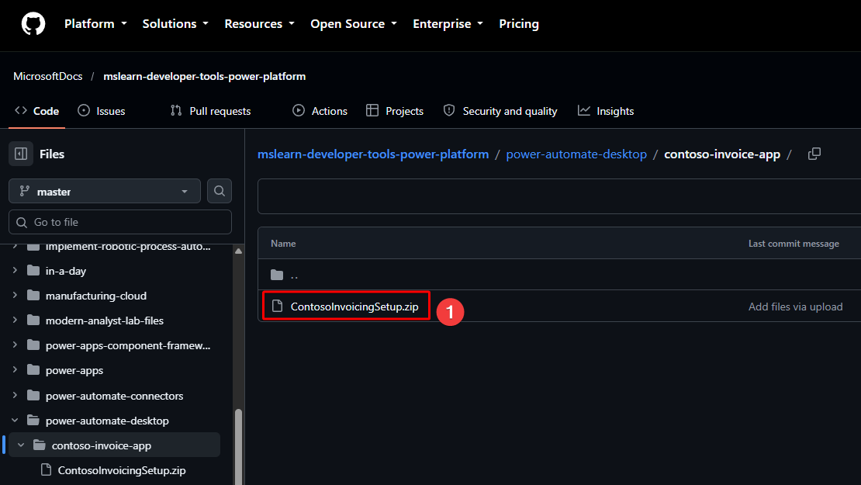Expand the manufacturing-cloud folder
The image size is (861, 485).
[x=15, y=296]
